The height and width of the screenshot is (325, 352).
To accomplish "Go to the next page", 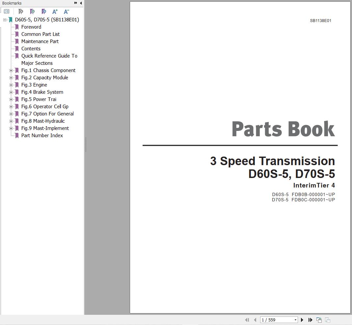I will click(302, 320).
